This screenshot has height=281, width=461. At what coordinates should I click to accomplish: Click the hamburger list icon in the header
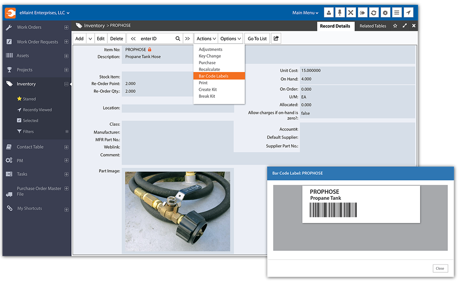tap(397, 13)
